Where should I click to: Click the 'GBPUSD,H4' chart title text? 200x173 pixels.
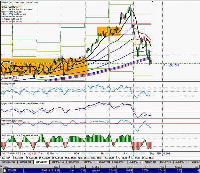coord(7,3)
